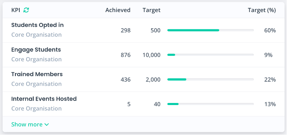Click the 436 achieved value for Trained Members
The width and height of the screenshot is (287, 135).
tap(126, 80)
